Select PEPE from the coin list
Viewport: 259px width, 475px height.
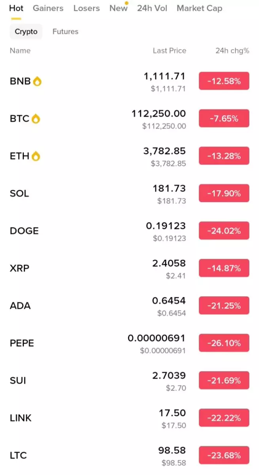coord(22,343)
